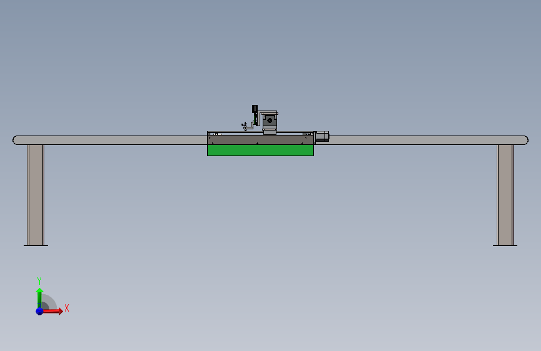The image size is (541, 351).
Task: Click the green Y label on the triad
Action: coord(39,280)
